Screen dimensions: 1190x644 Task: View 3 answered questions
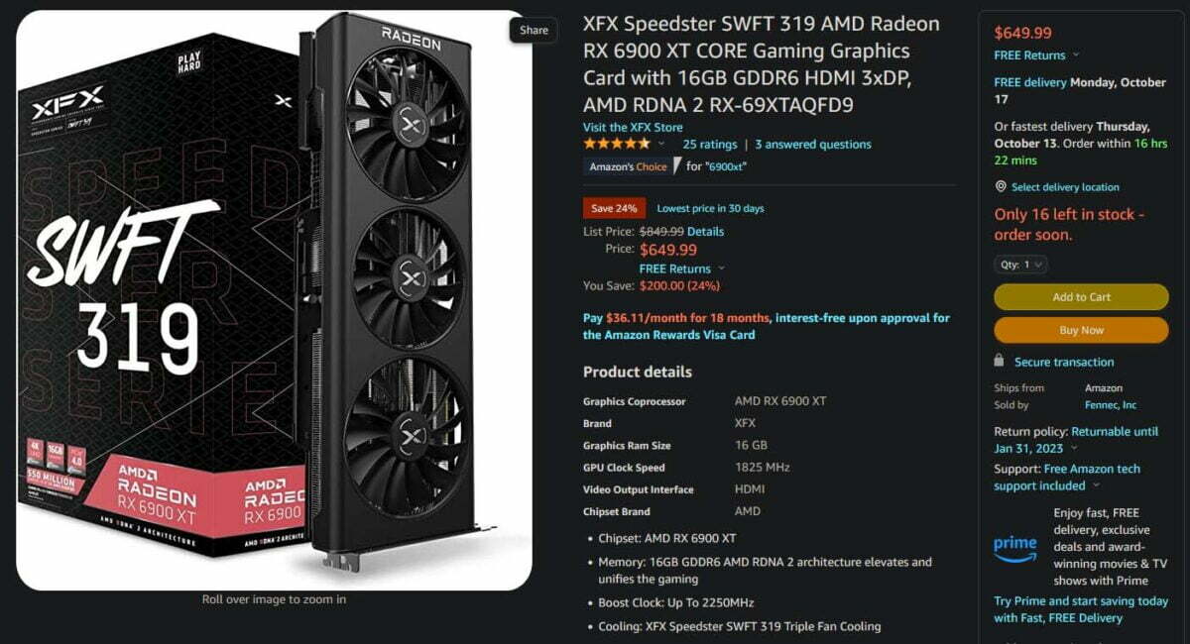pos(813,145)
